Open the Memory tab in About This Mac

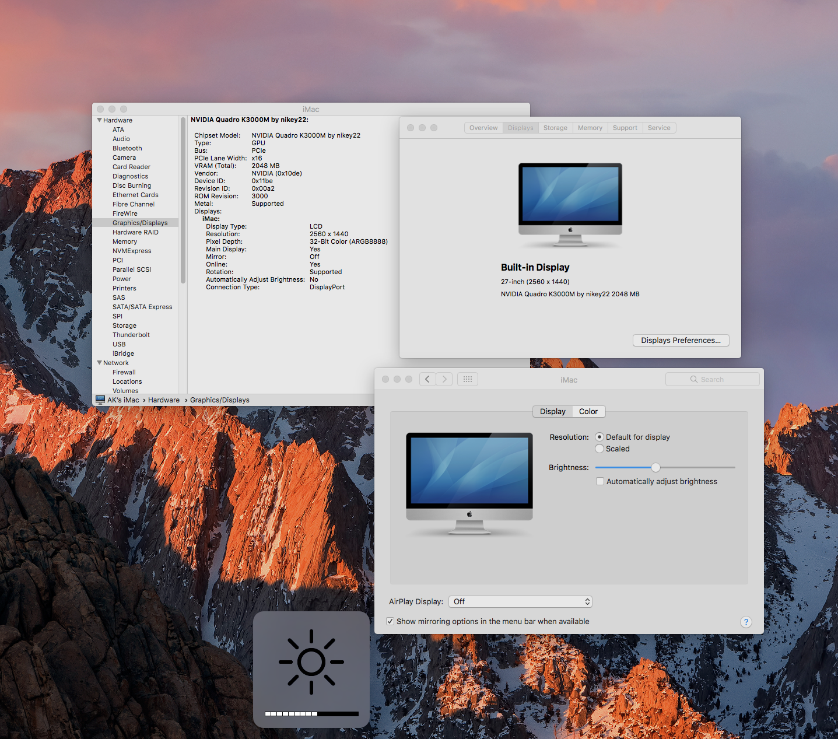[x=590, y=128]
